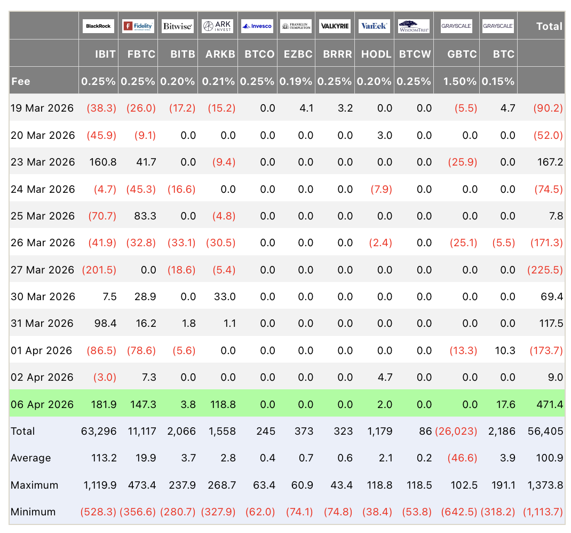571x533 pixels.
Task: Select the Bitwise logo
Action: point(178,26)
